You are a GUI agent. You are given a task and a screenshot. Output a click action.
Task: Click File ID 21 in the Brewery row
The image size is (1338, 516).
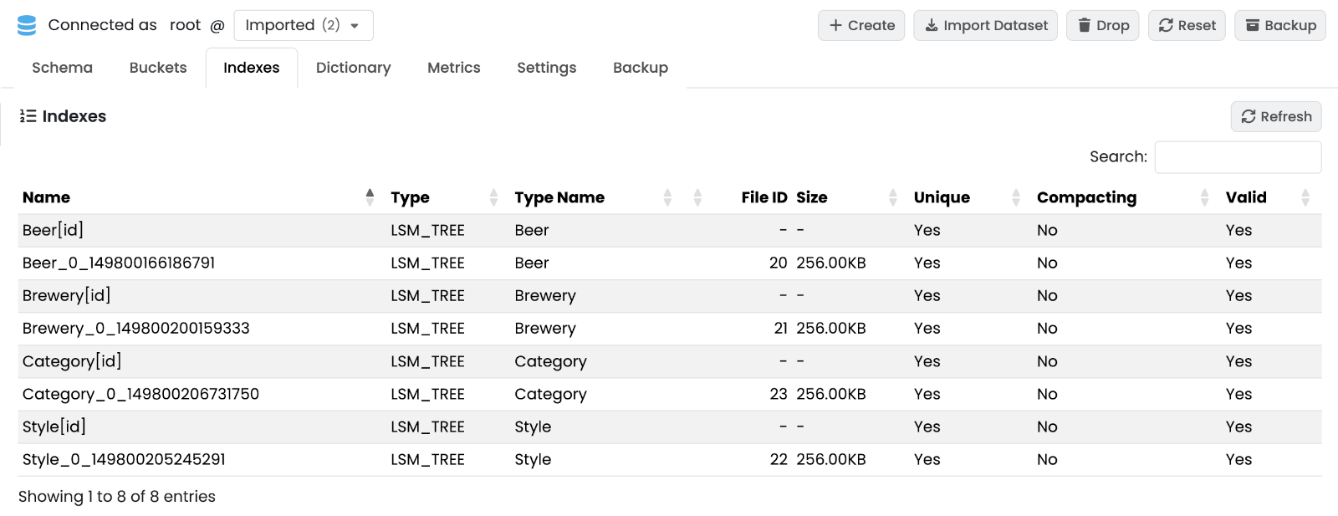pyautogui.click(x=780, y=328)
